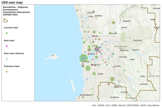This screenshot has height=108, width=162.
Task: Click the Dalkeith place label
Action: click(92, 54)
